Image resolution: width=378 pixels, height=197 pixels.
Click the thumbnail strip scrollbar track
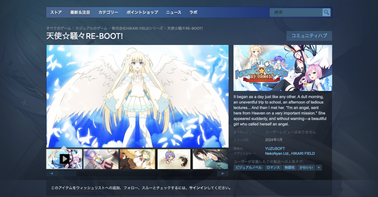coord(137,173)
